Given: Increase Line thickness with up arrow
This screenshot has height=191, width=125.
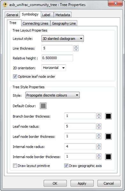Looking at the screenshot, I should click(x=76, y=47).
